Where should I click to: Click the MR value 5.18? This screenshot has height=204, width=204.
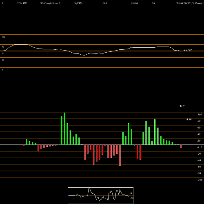tap(189, 120)
